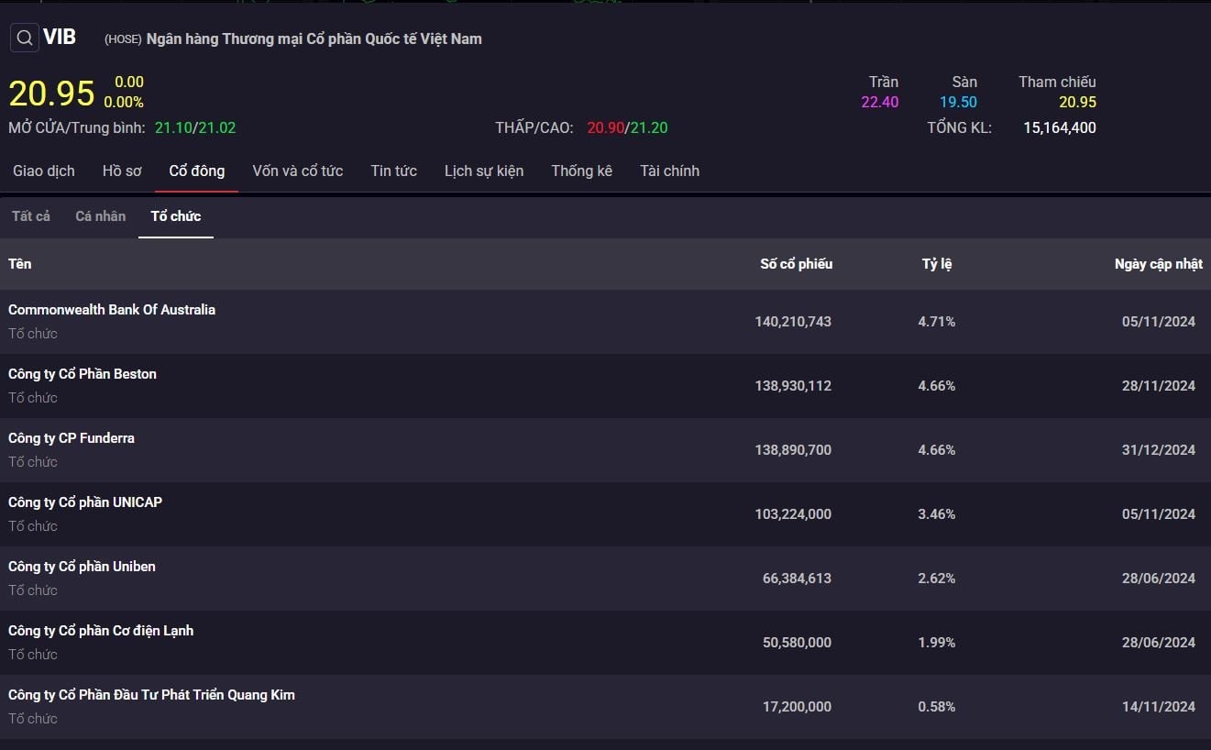This screenshot has width=1211, height=750.
Task: Click total volume 15,164,400
Action: (x=1060, y=127)
